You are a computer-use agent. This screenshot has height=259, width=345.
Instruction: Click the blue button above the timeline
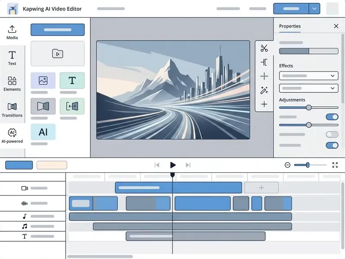pos(19,165)
